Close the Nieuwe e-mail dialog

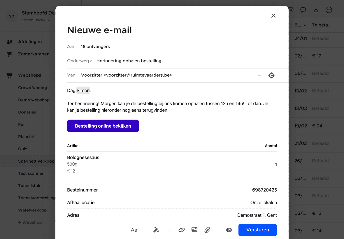[273, 16]
